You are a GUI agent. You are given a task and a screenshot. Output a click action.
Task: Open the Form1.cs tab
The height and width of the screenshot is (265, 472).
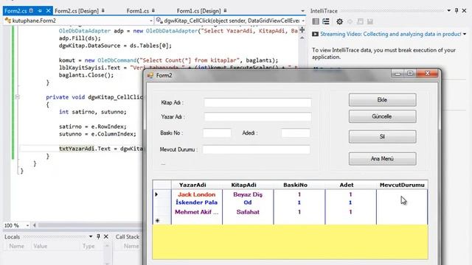click(x=138, y=11)
